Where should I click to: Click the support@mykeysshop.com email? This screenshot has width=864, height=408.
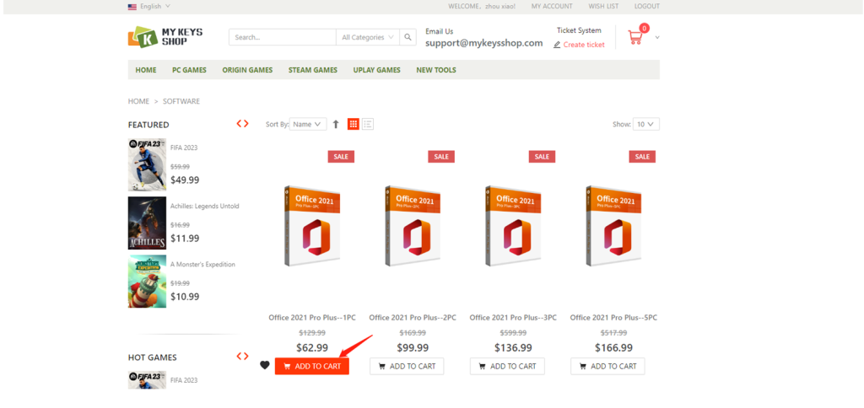483,43
